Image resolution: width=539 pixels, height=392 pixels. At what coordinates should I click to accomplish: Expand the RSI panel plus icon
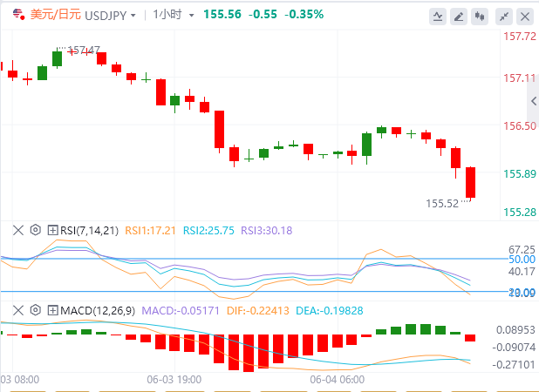point(52,230)
